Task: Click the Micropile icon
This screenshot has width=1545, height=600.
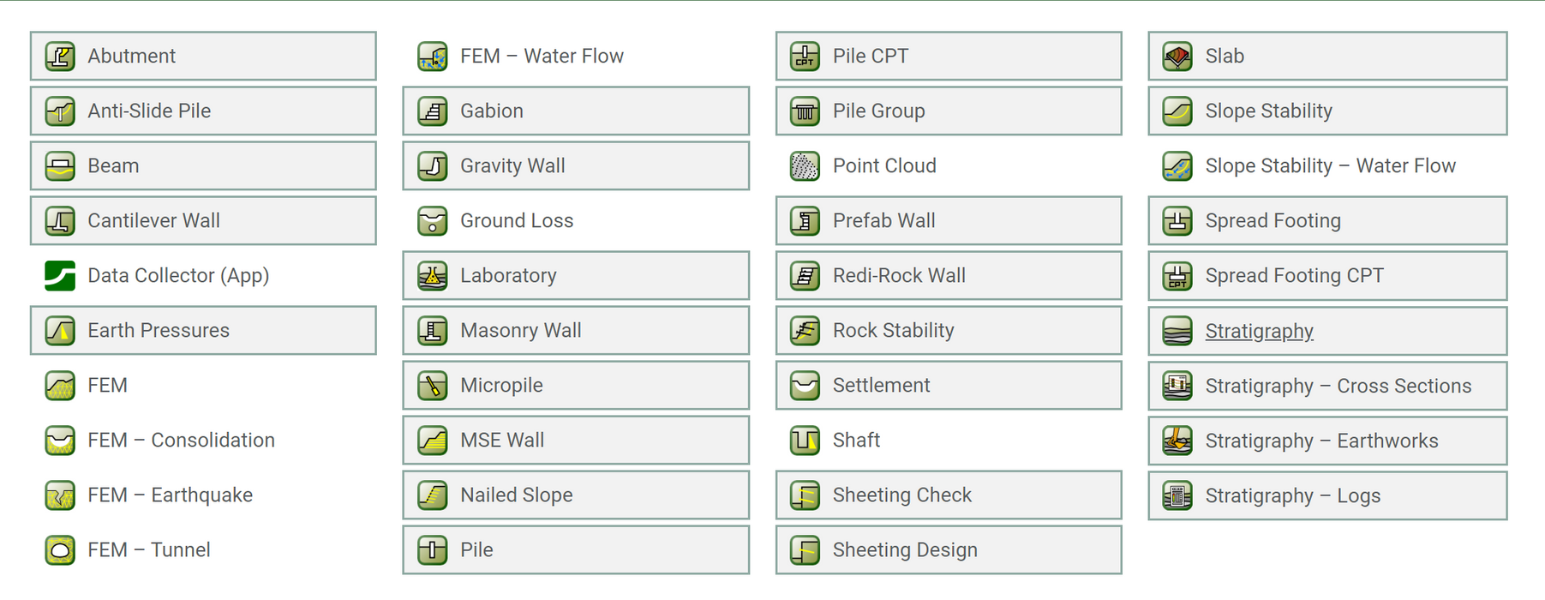Action: click(433, 386)
